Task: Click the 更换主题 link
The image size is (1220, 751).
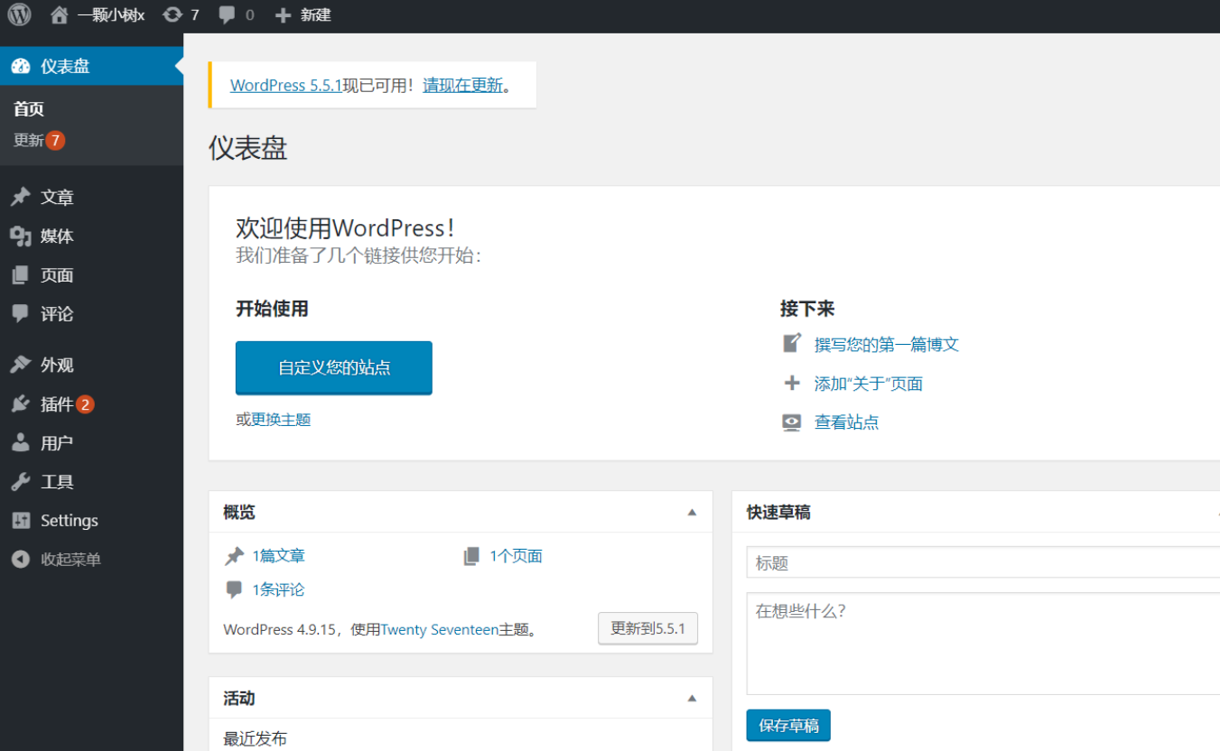Action: [281, 420]
